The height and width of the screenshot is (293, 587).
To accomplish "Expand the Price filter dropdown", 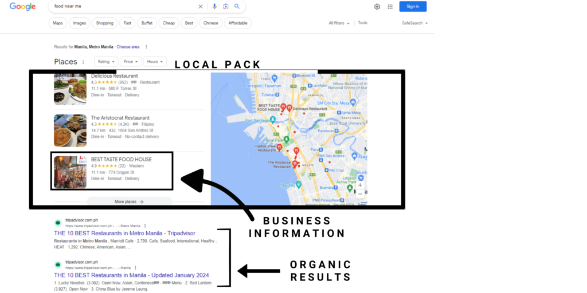I will click(x=131, y=61).
